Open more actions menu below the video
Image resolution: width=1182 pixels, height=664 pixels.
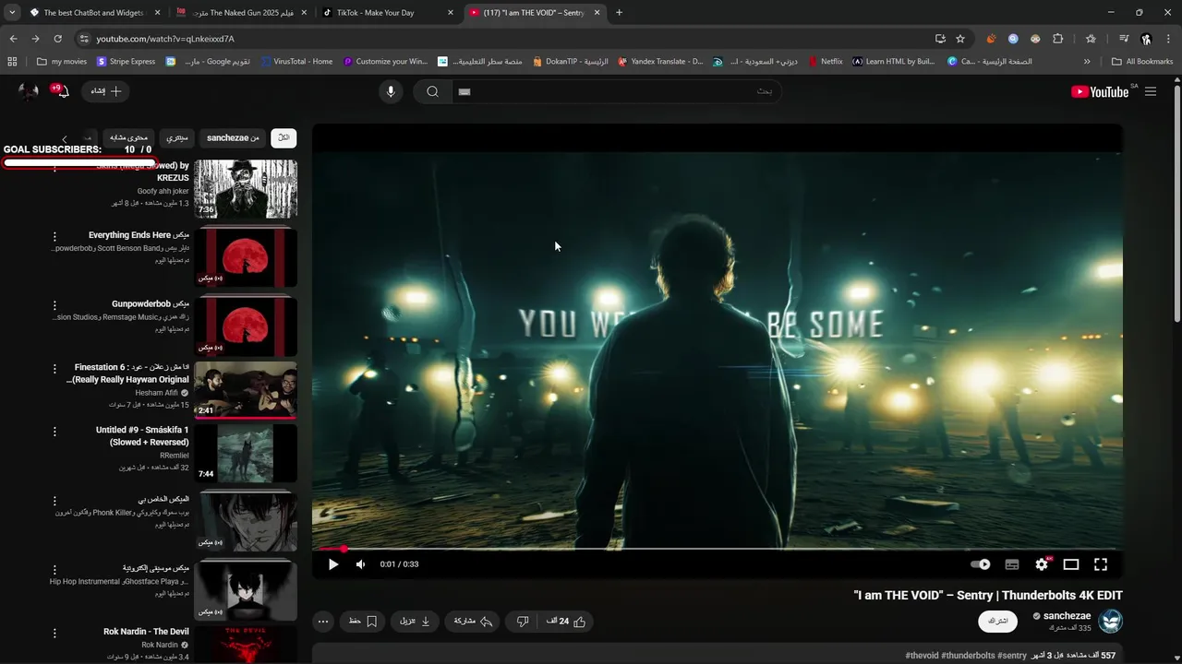click(x=322, y=622)
